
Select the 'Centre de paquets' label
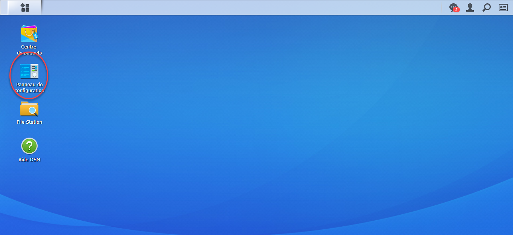coord(29,50)
